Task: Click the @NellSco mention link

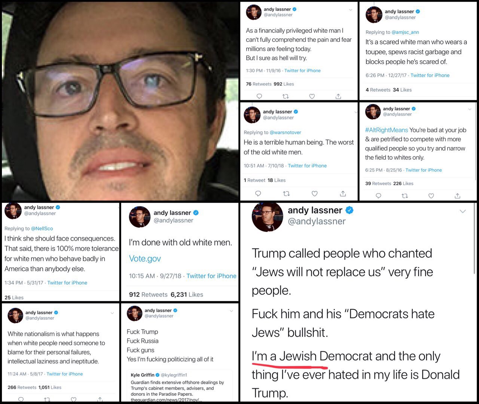Action: point(42,228)
